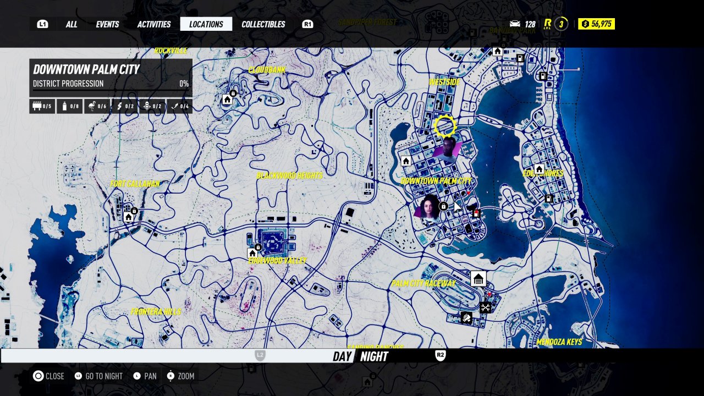Click the PALM CITY RACEWAY map label

point(424,283)
